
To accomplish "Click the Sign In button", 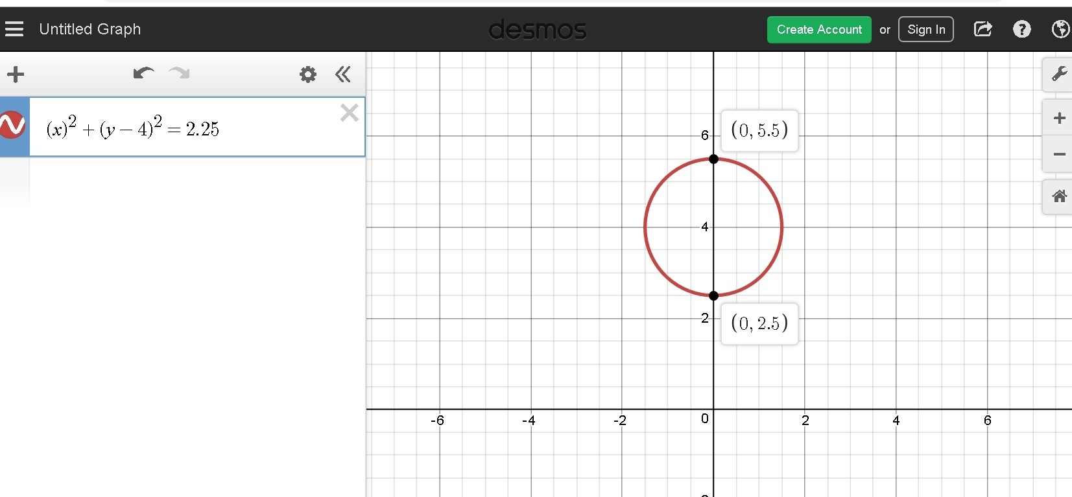I will 926,30.
